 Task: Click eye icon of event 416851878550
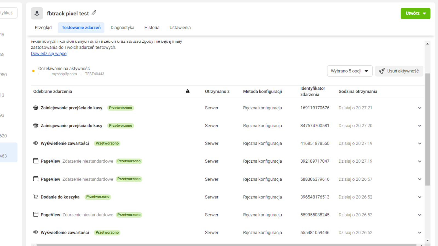36,143
